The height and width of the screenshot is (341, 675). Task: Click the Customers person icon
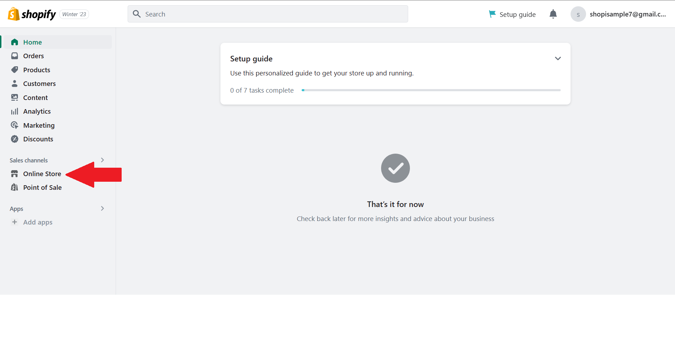coord(14,83)
